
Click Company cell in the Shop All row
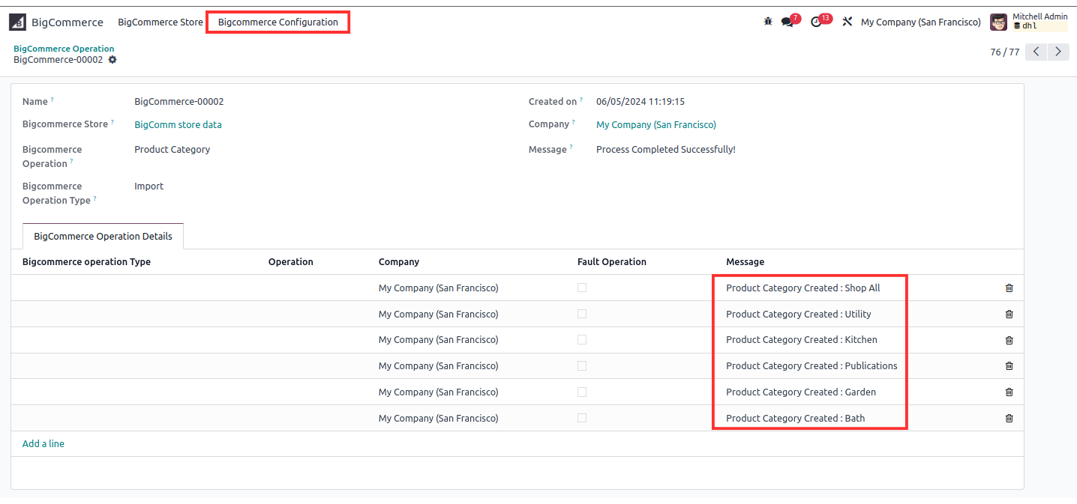pos(439,288)
